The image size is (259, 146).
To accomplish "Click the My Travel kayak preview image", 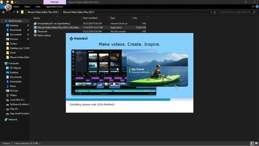I will click(x=157, y=69).
